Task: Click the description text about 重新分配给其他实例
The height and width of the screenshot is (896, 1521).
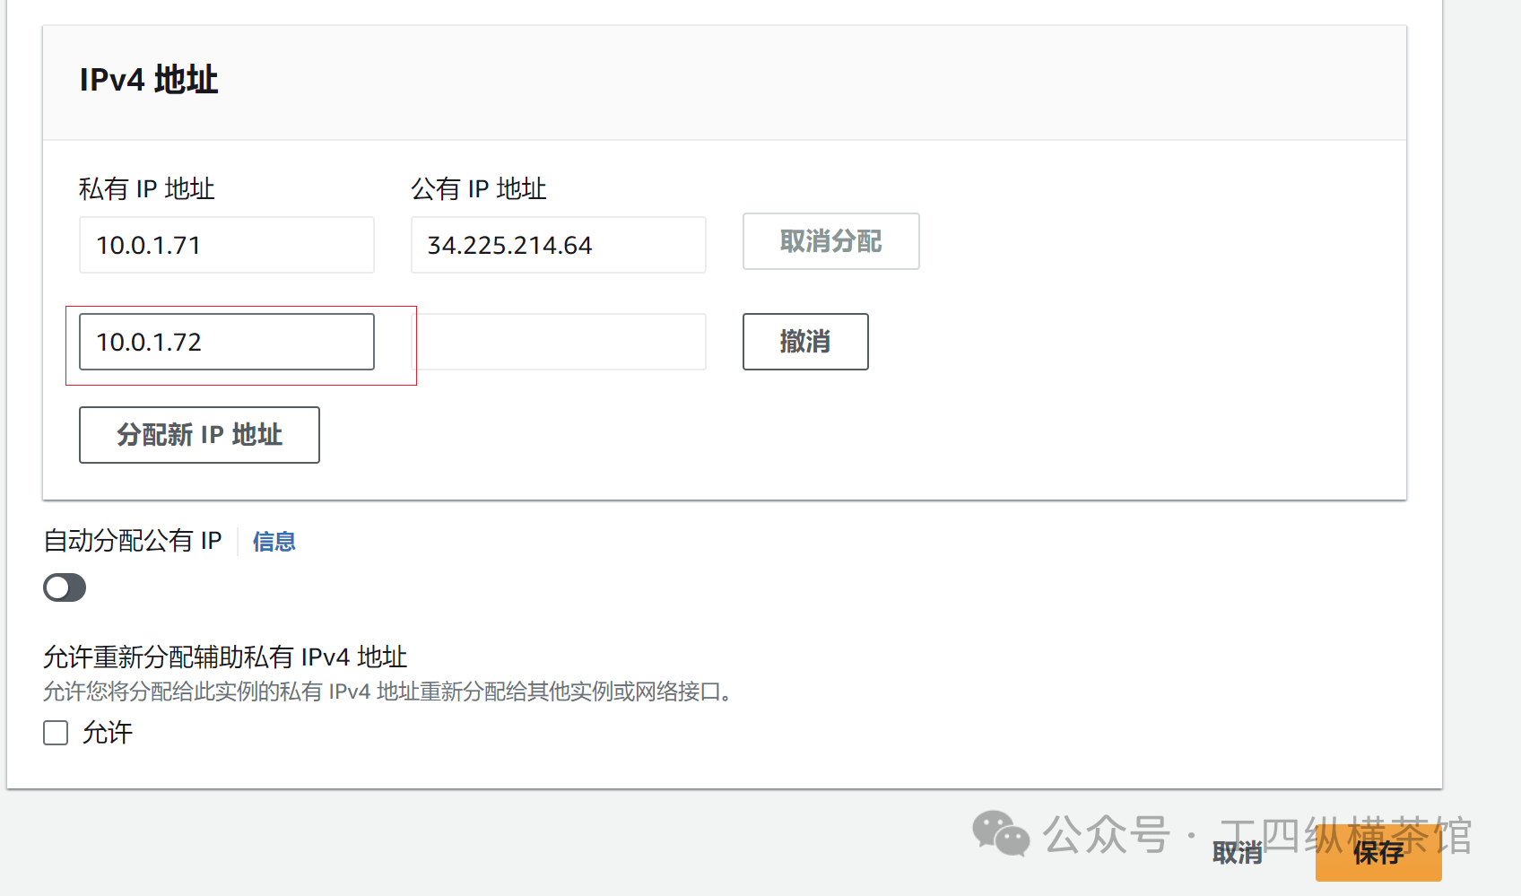Action: point(387,692)
